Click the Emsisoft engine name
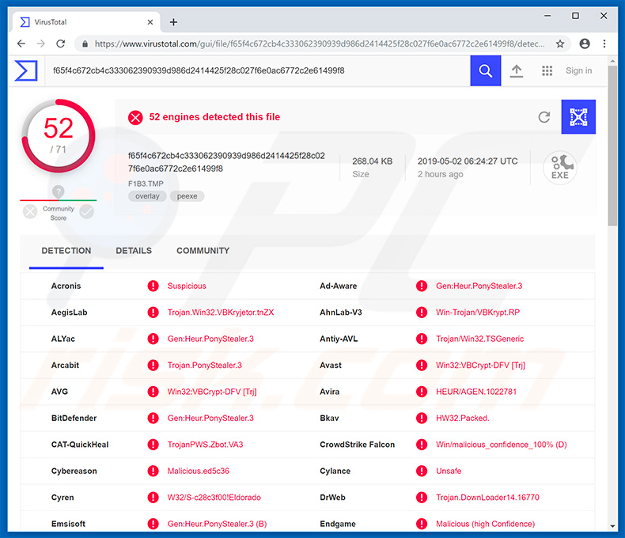This screenshot has height=538, width=625. click(68, 524)
